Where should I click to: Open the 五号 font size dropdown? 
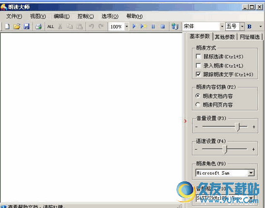242,27
